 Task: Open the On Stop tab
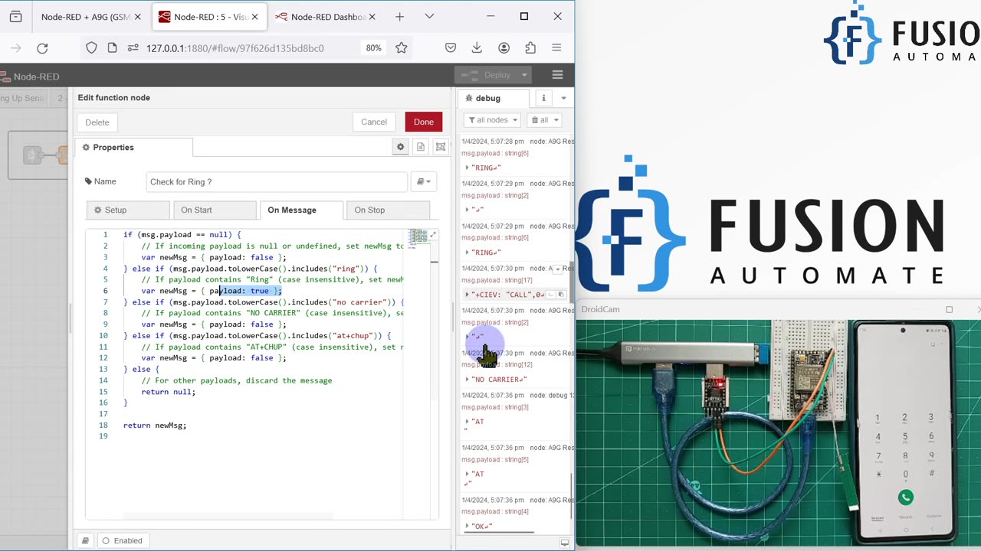tap(388, 210)
